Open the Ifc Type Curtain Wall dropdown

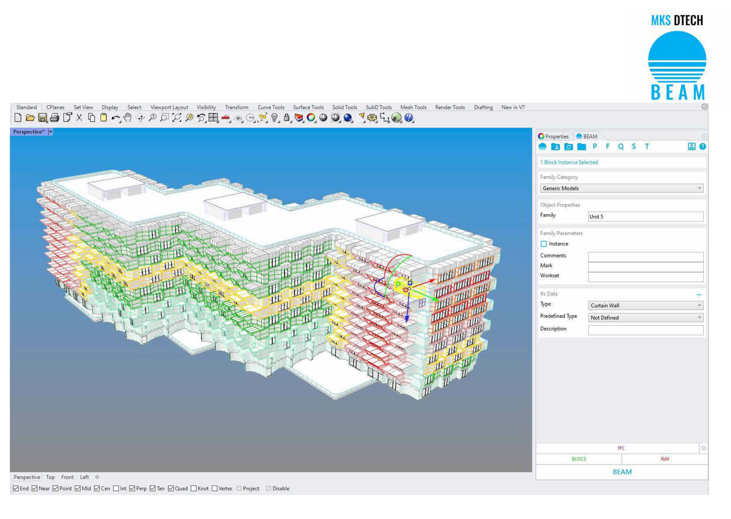(645, 305)
